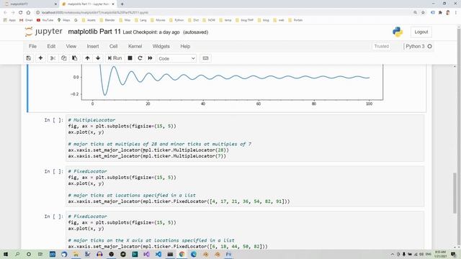461x259 pixels.
Task: Open the Lang bookmarks folder
Action: pos(141,20)
